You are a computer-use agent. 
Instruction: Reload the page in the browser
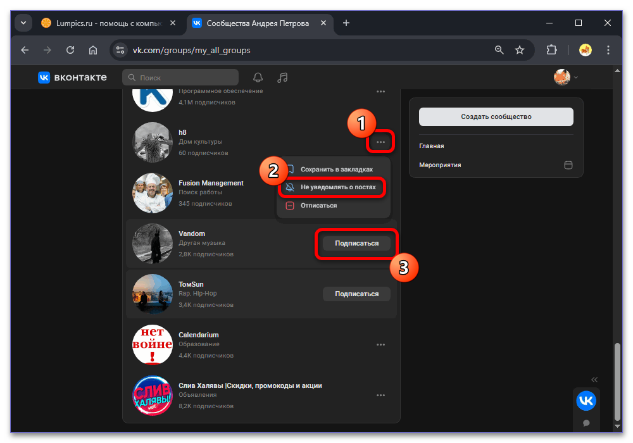coord(70,50)
